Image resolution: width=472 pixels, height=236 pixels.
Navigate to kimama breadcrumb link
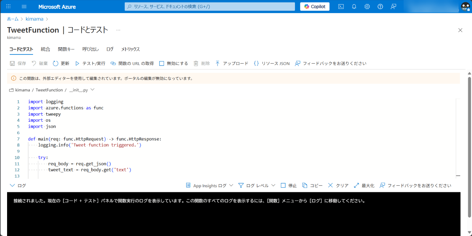pyautogui.click(x=34, y=19)
